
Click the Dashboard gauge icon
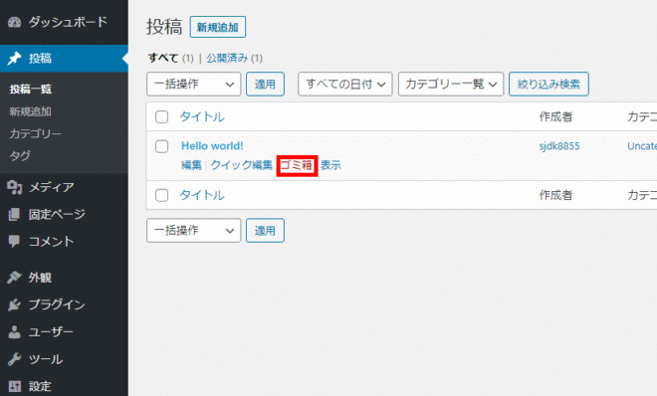[x=14, y=22]
